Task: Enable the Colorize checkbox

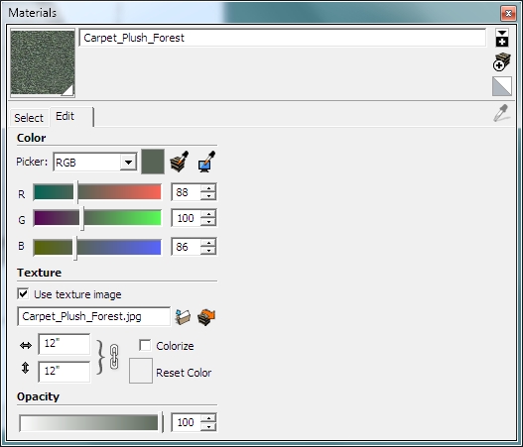Action: pos(145,345)
